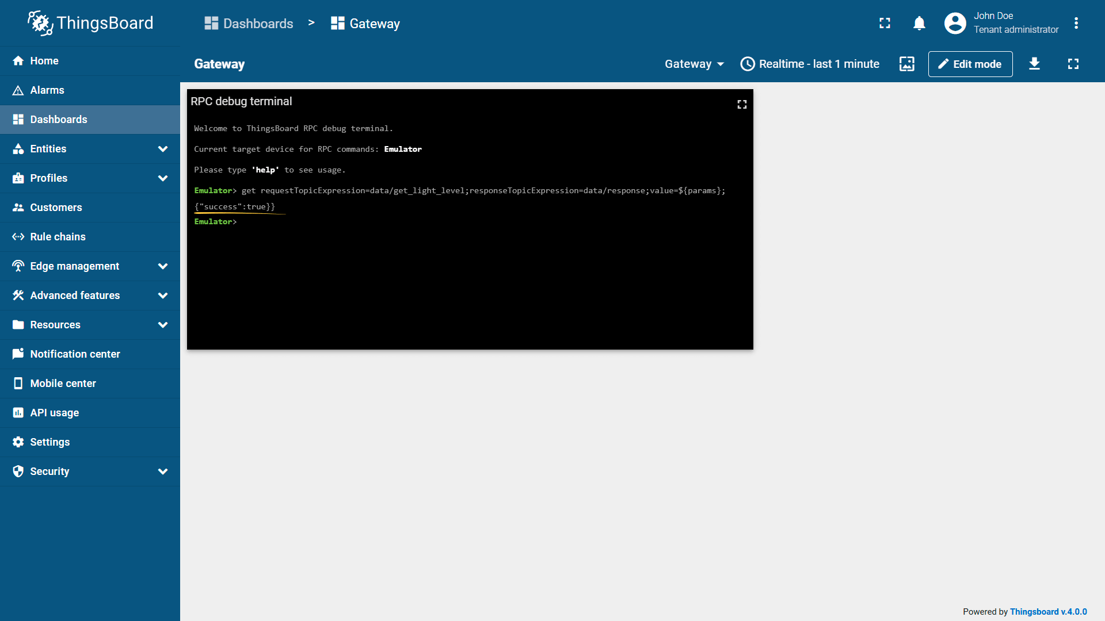Click the Thingsboard v.4.0.0 link
This screenshot has width=1105, height=621.
click(x=1049, y=612)
